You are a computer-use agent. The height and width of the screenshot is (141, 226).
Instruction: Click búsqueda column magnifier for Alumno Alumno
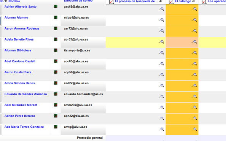pyautogui.click(x=162, y=20)
